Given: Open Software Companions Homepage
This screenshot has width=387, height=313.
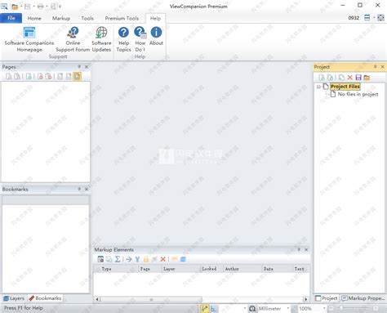Looking at the screenshot, I should [29, 39].
